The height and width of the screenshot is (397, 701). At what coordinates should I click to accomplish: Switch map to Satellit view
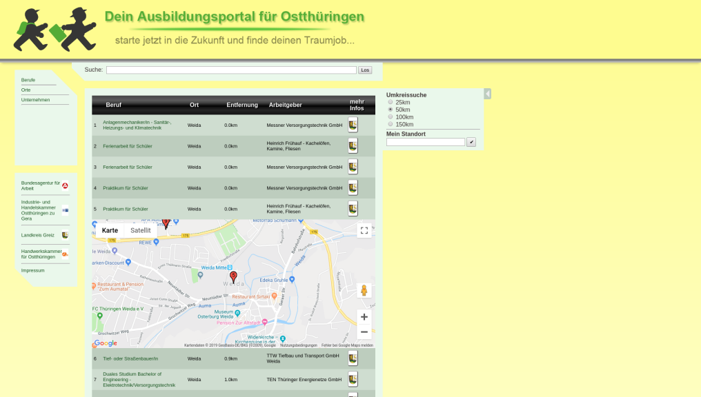tap(140, 230)
